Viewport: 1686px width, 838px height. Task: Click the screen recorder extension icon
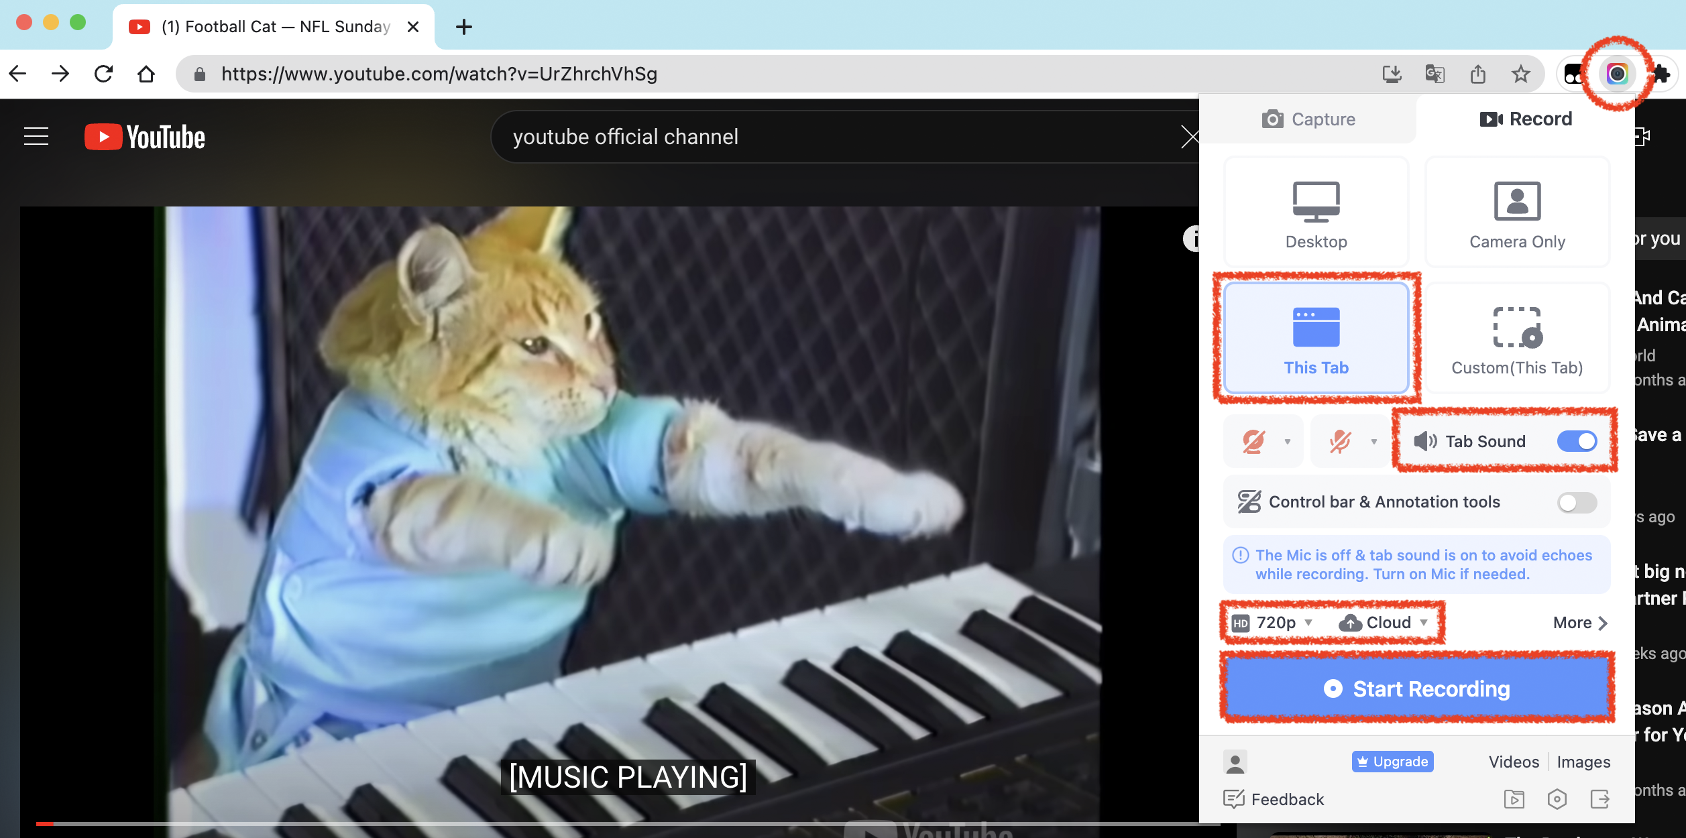coord(1617,74)
